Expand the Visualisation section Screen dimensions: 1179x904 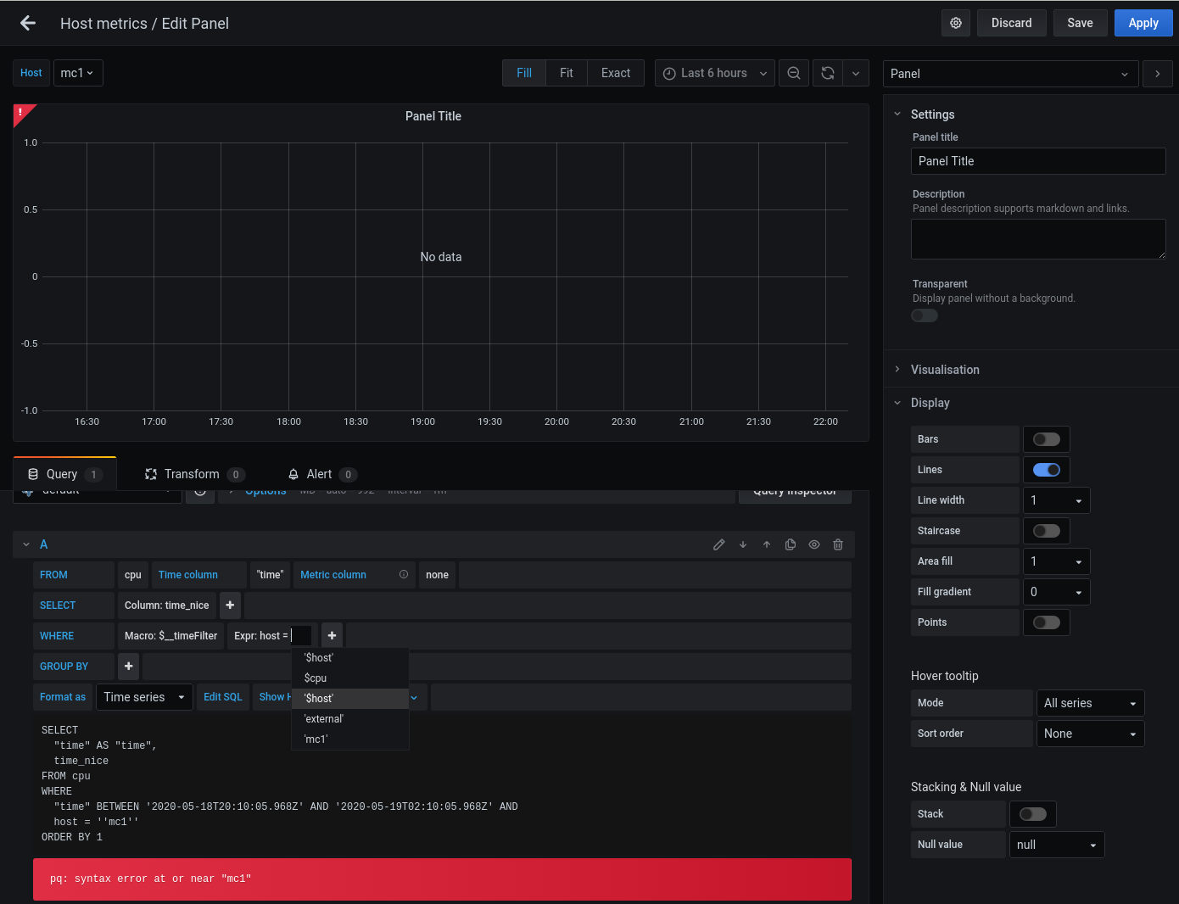945,369
